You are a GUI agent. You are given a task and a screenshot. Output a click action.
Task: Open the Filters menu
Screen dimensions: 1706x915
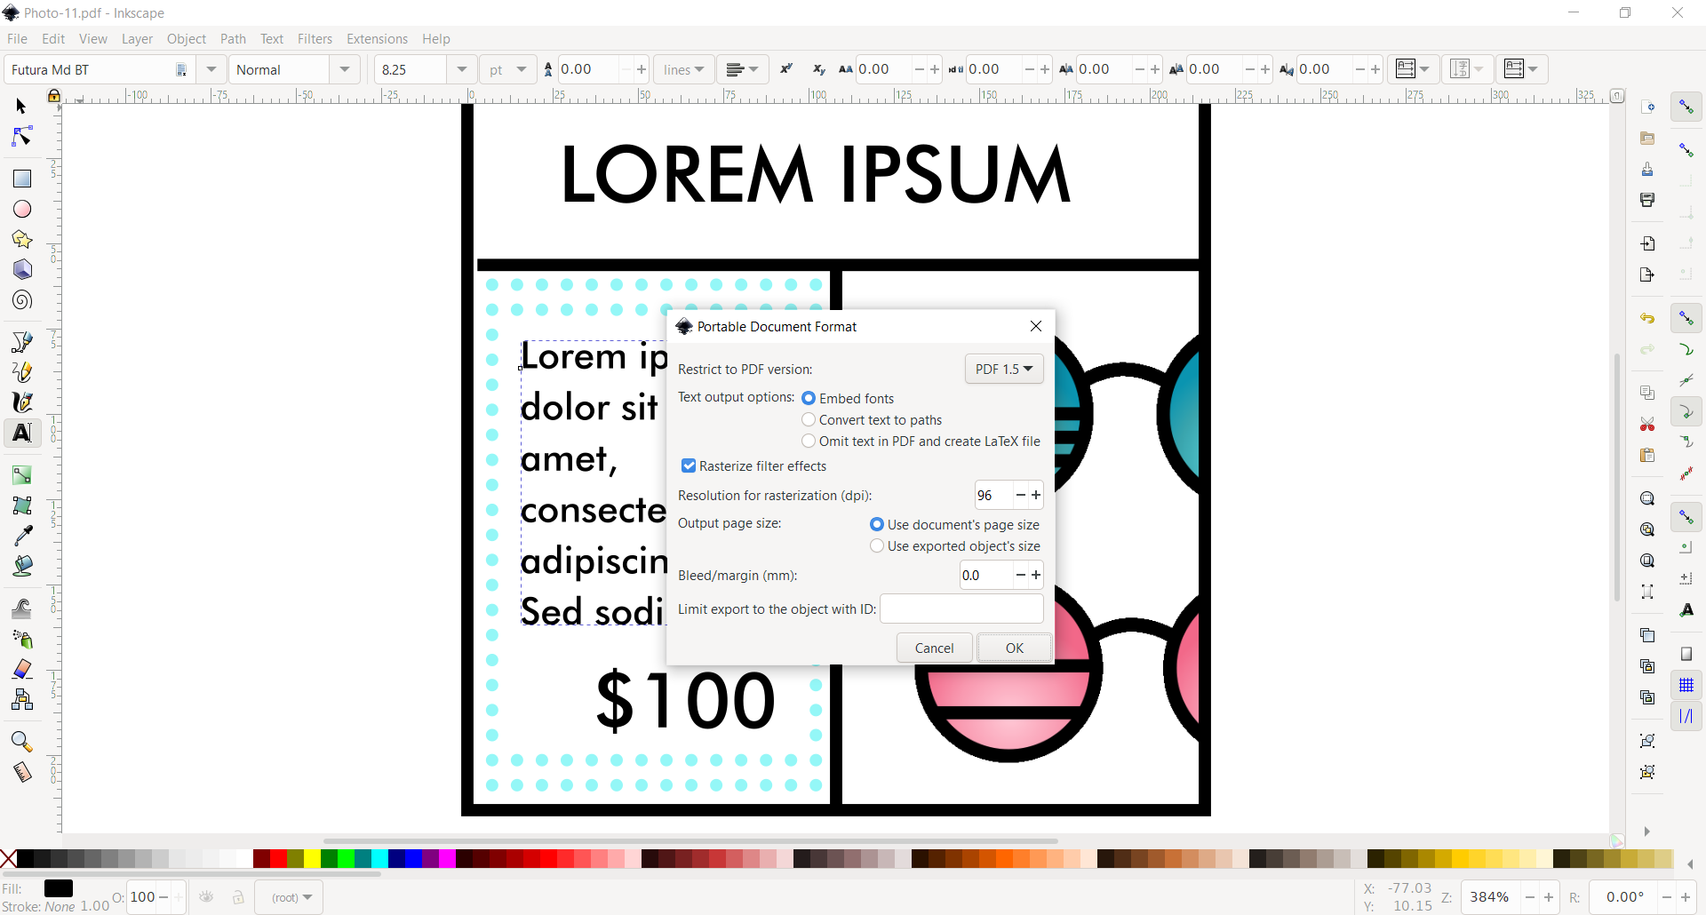[315, 39]
